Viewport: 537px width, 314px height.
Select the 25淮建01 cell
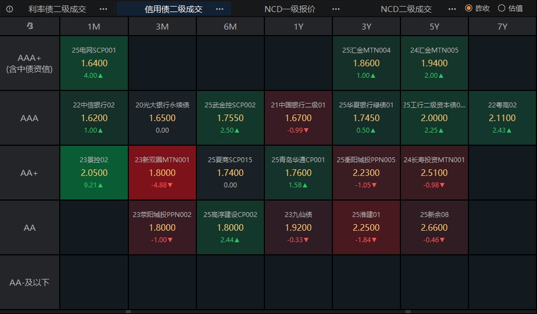[x=366, y=227]
